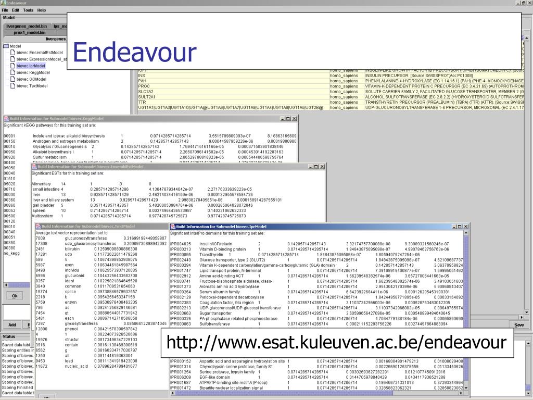Click the IPR004825 Insulin/IGF/relaxin row
Viewport: 533px width, 400px height.
point(309,244)
